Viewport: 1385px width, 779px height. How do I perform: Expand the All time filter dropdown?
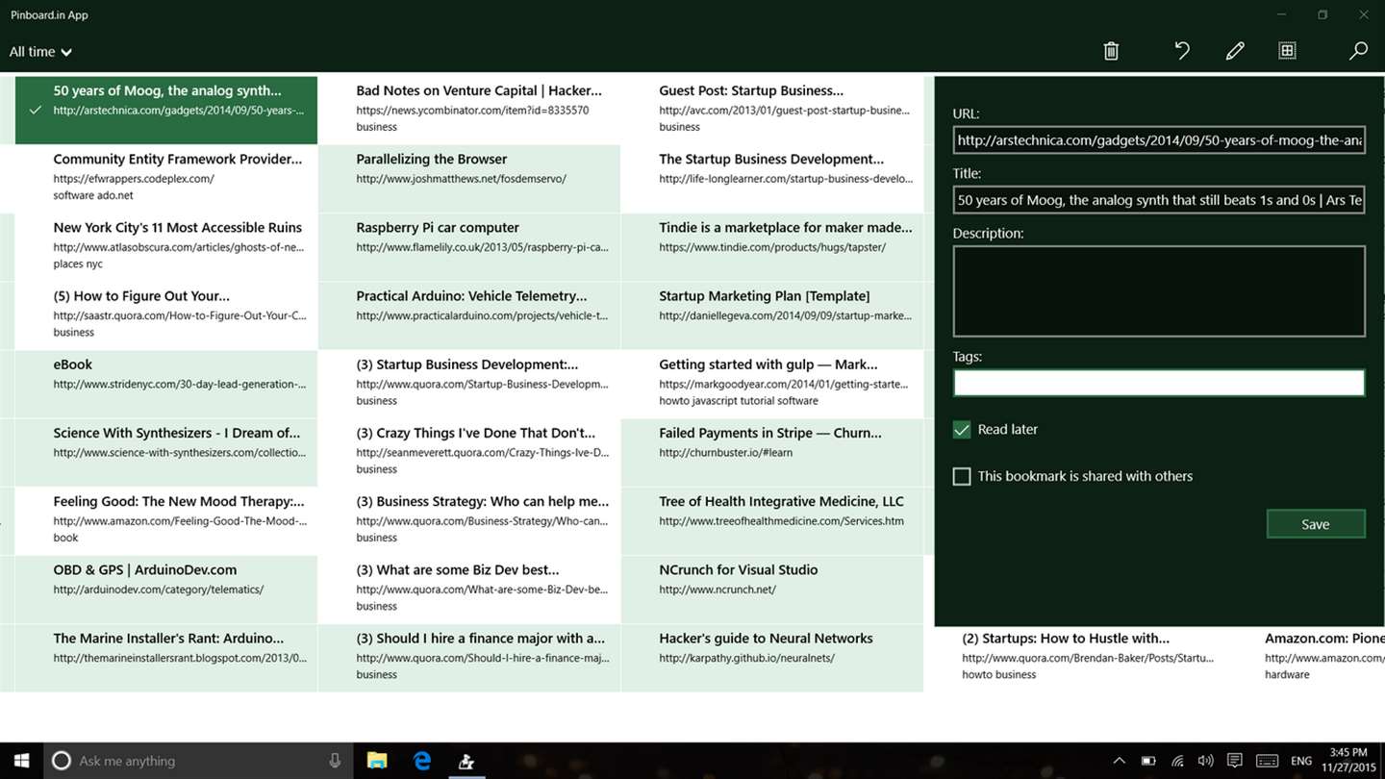40,52
